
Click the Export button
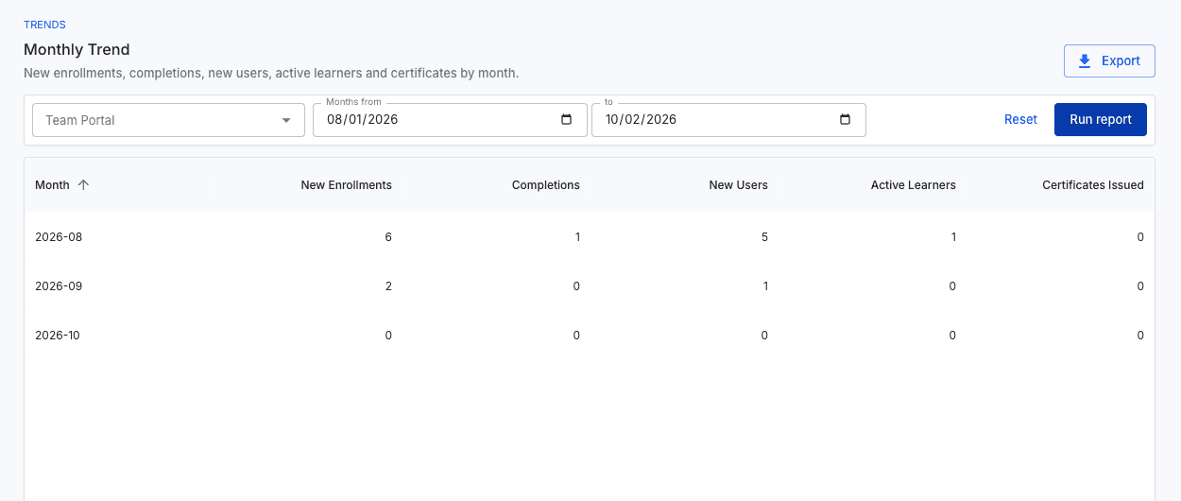tap(1109, 60)
